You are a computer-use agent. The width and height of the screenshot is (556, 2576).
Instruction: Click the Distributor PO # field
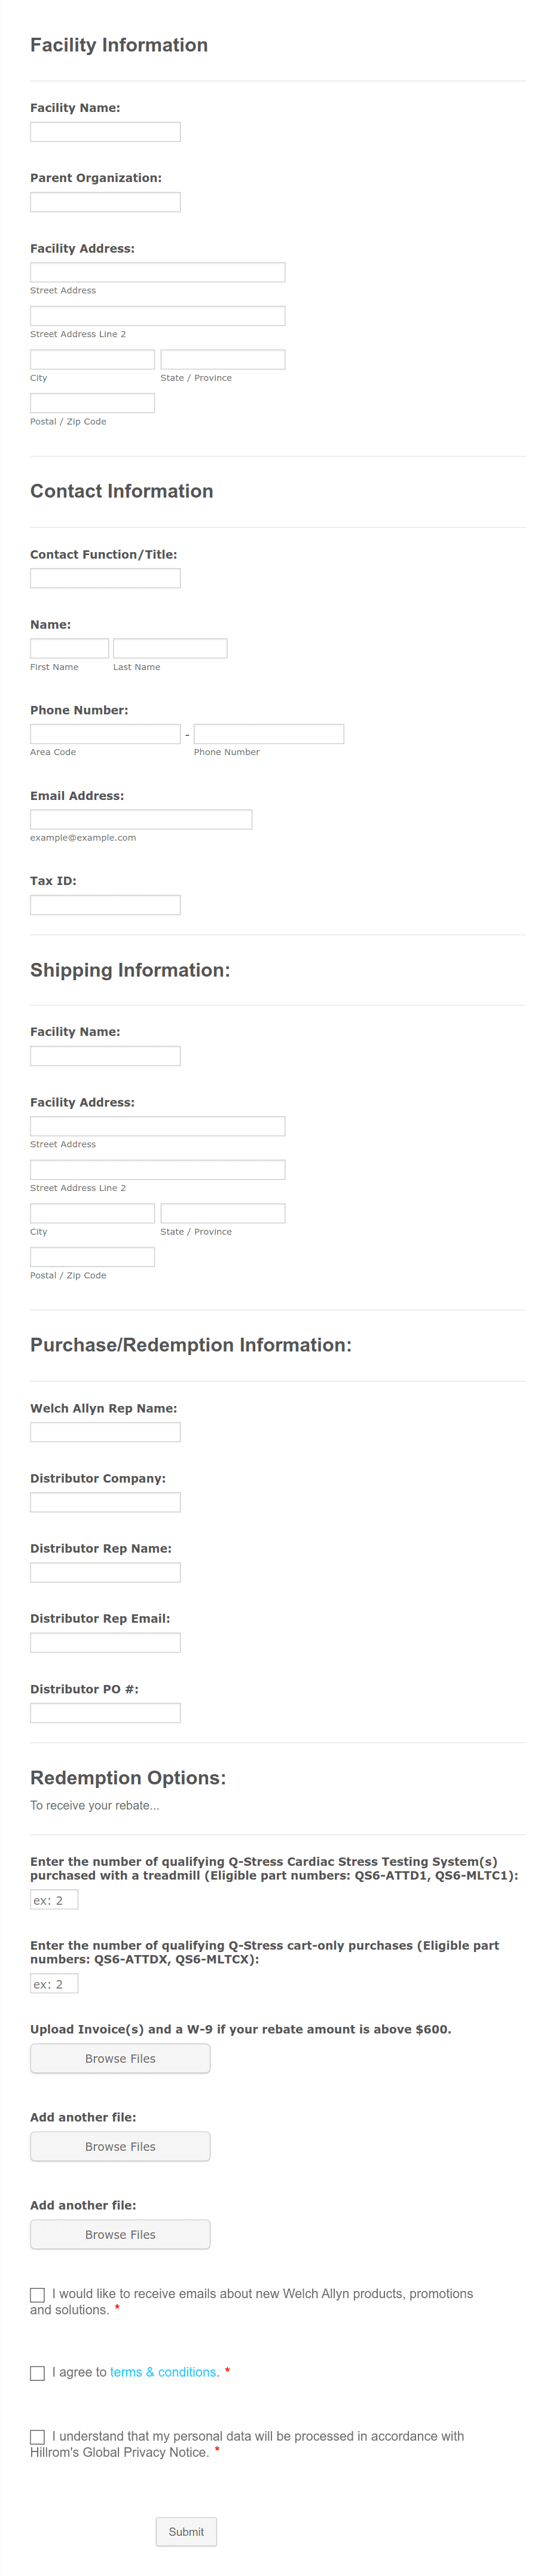105,1712
